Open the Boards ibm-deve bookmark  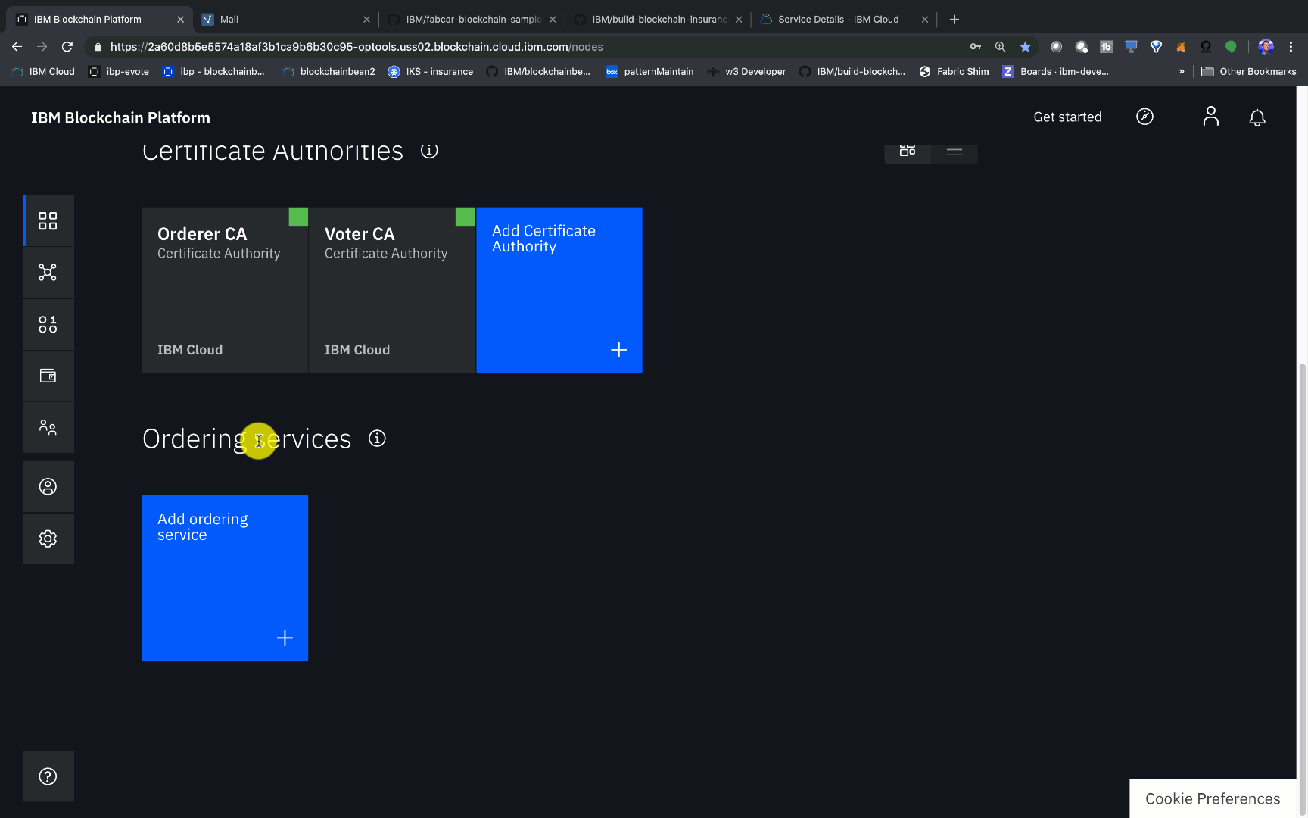1055,71
